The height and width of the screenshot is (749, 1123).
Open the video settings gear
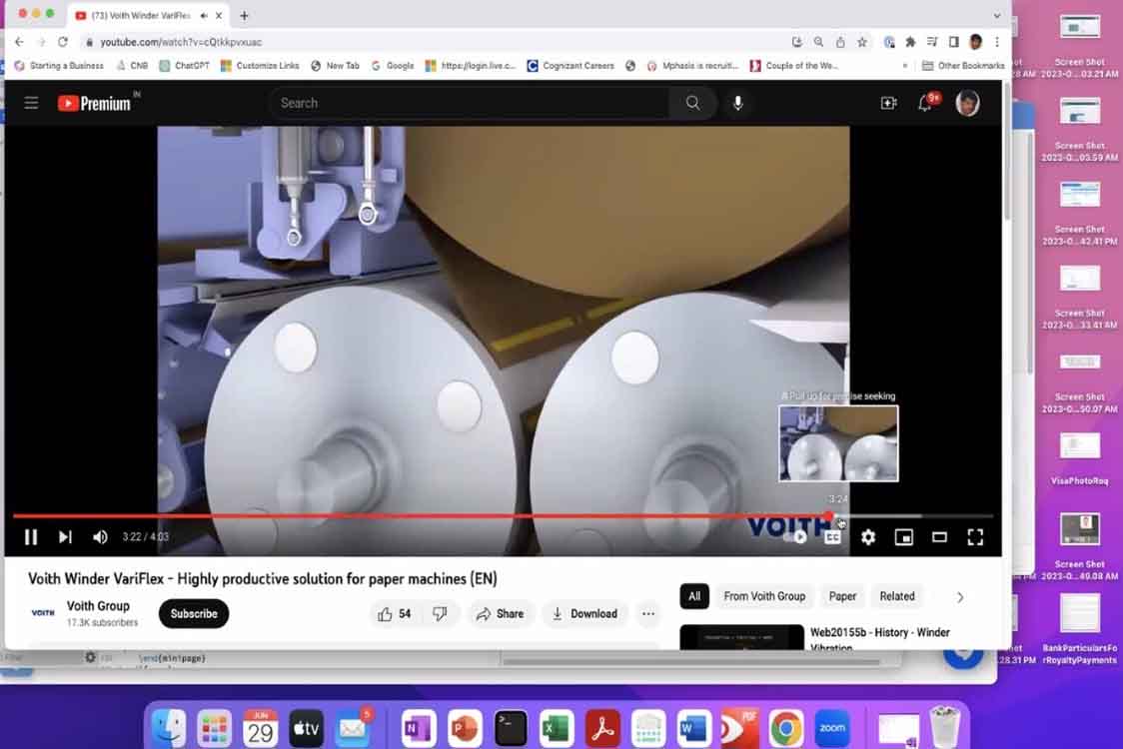pos(868,537)
